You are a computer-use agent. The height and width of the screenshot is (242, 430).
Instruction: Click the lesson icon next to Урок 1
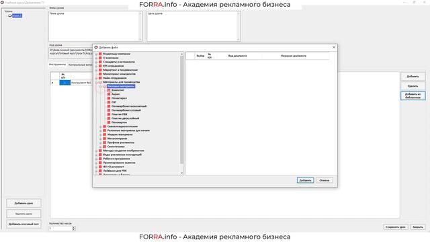pyautogui.click(x=10, y=15)
